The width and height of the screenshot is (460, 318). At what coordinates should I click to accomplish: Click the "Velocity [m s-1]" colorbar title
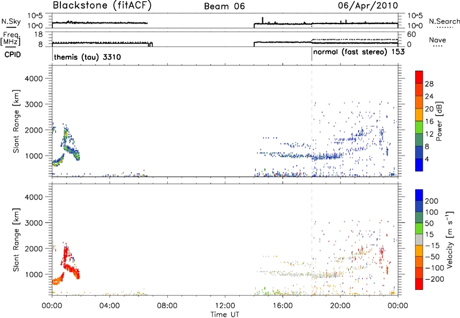click(450, 239)
